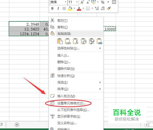Click the standard paste option icon
Viewport: 153px width, 130px height.
point(60,41)
